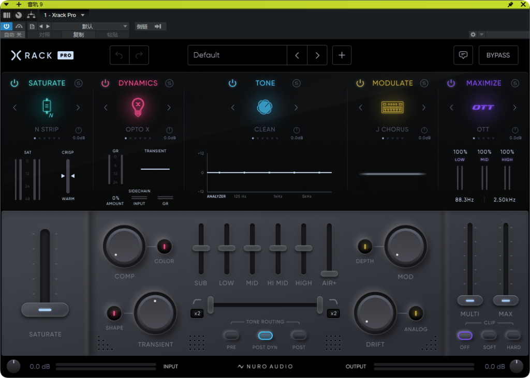Click the 复制 copy button
Screen dimensions: 530x378
(x=79, y=35)
